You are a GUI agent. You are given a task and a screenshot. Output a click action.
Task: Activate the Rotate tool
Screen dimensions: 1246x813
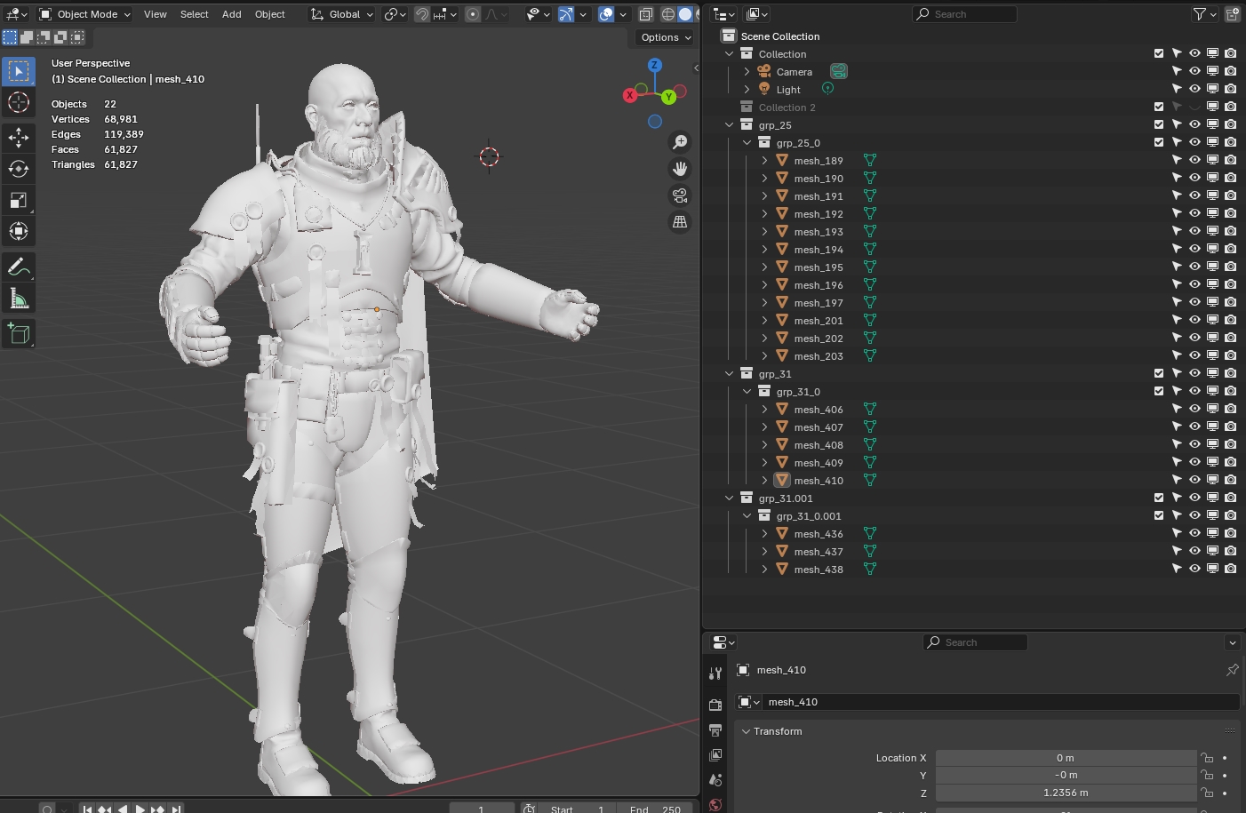tap(19, 169)
